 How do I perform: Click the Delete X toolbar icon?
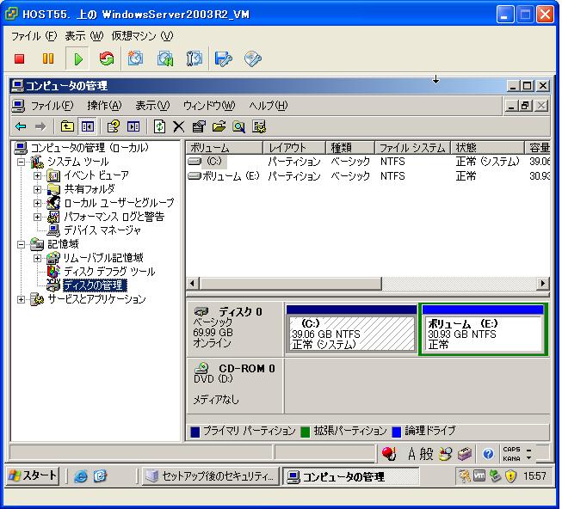pyautogui.click(x=178, y=126)
